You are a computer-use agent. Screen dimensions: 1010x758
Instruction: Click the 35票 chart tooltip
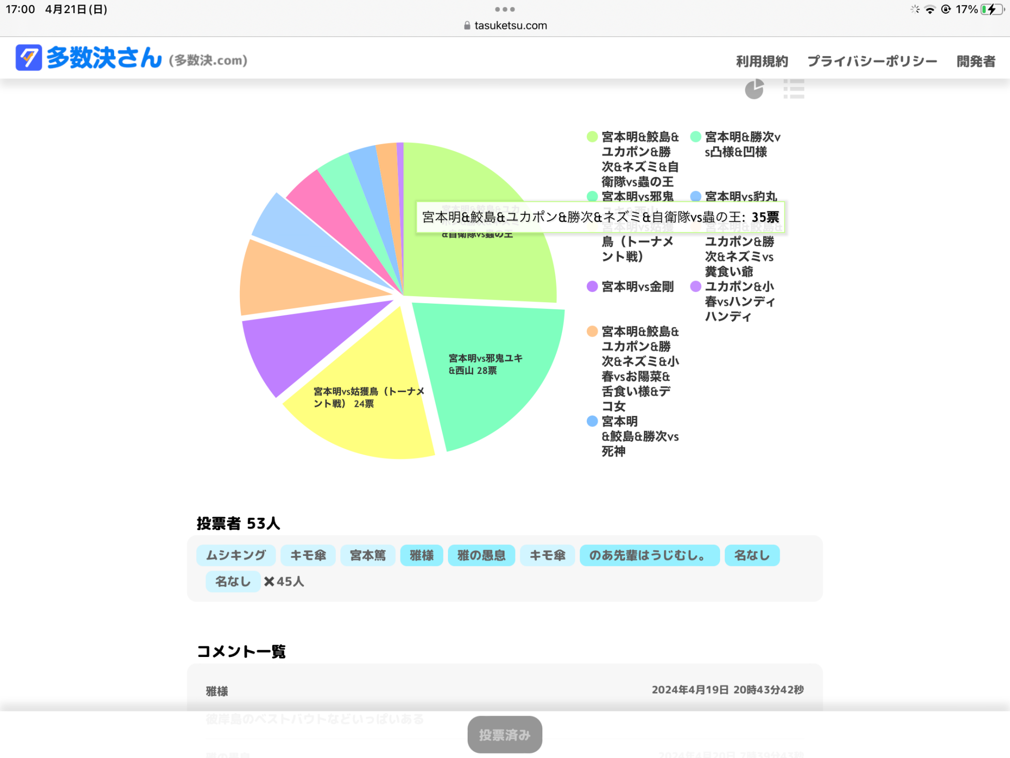point(600,217)
